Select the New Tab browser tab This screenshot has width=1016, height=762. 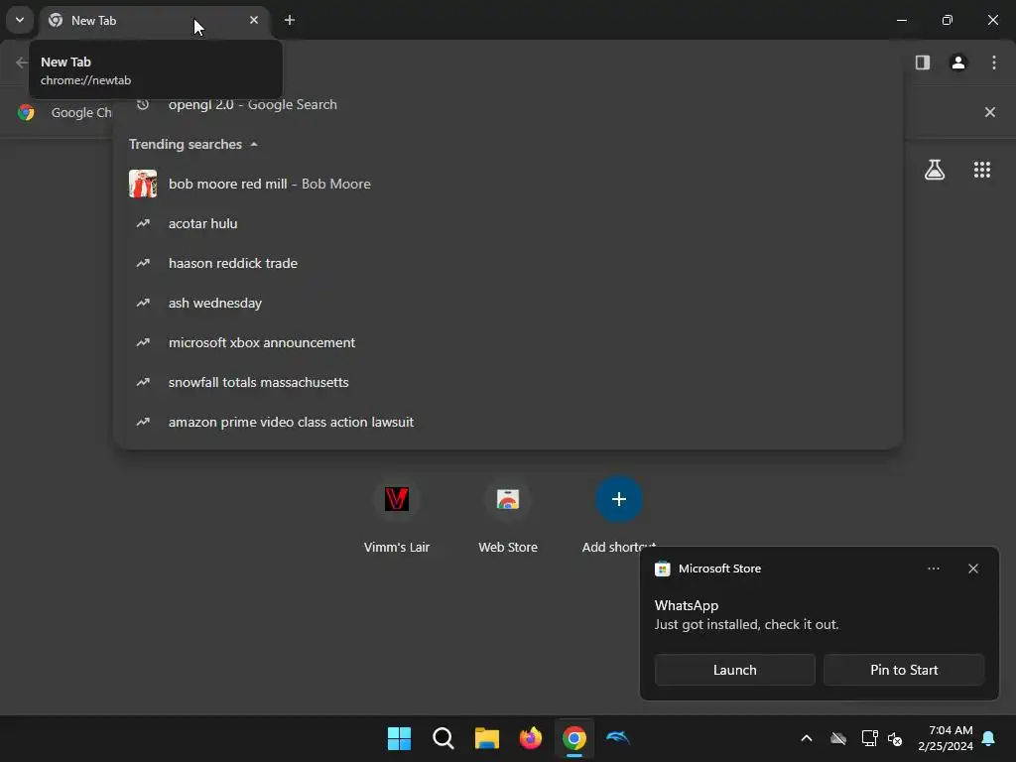click(156, 21)
